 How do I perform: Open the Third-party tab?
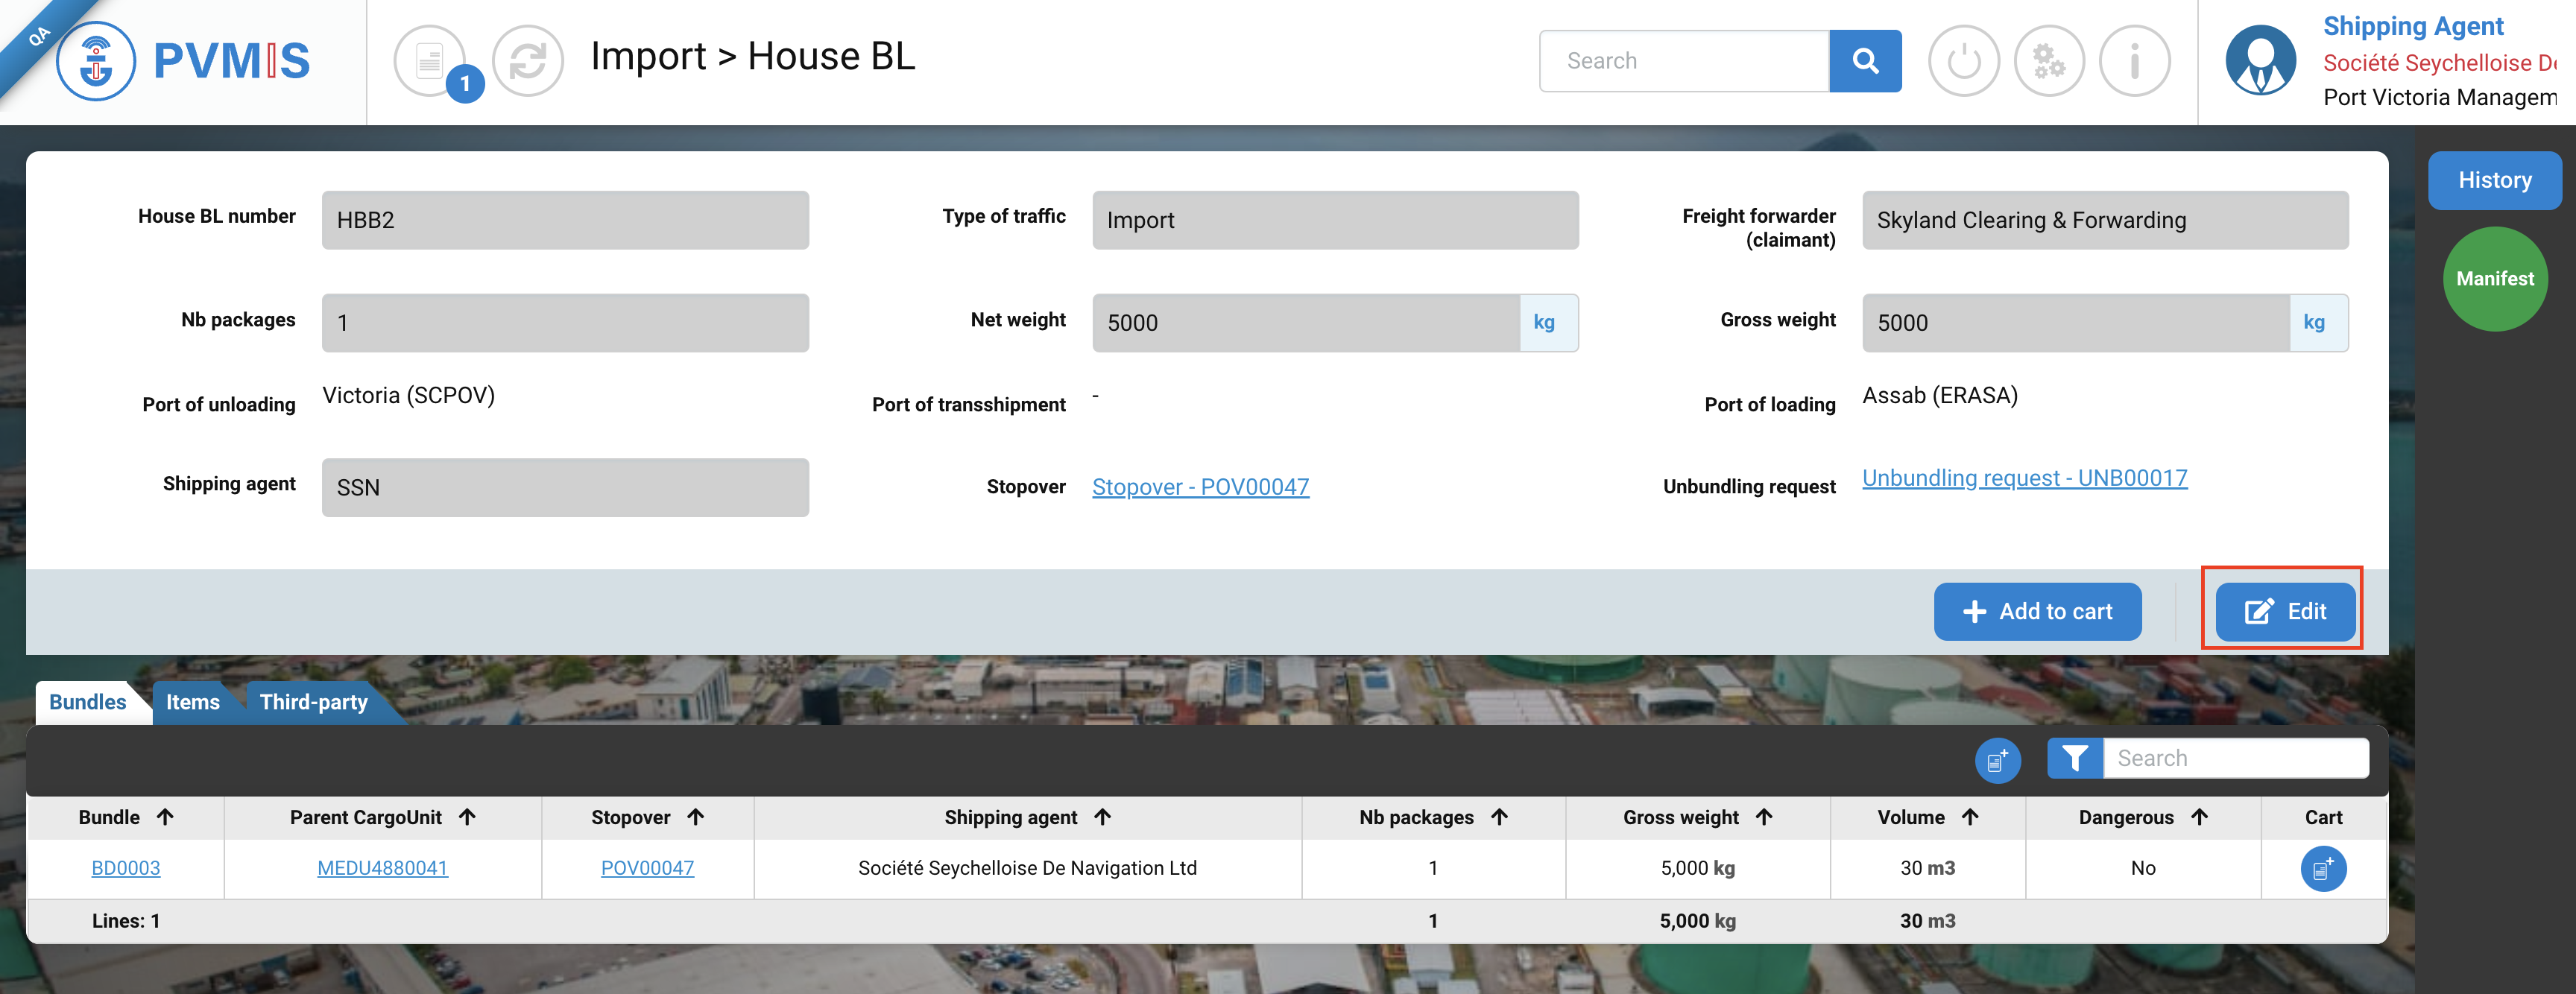(x=313, y=702)
